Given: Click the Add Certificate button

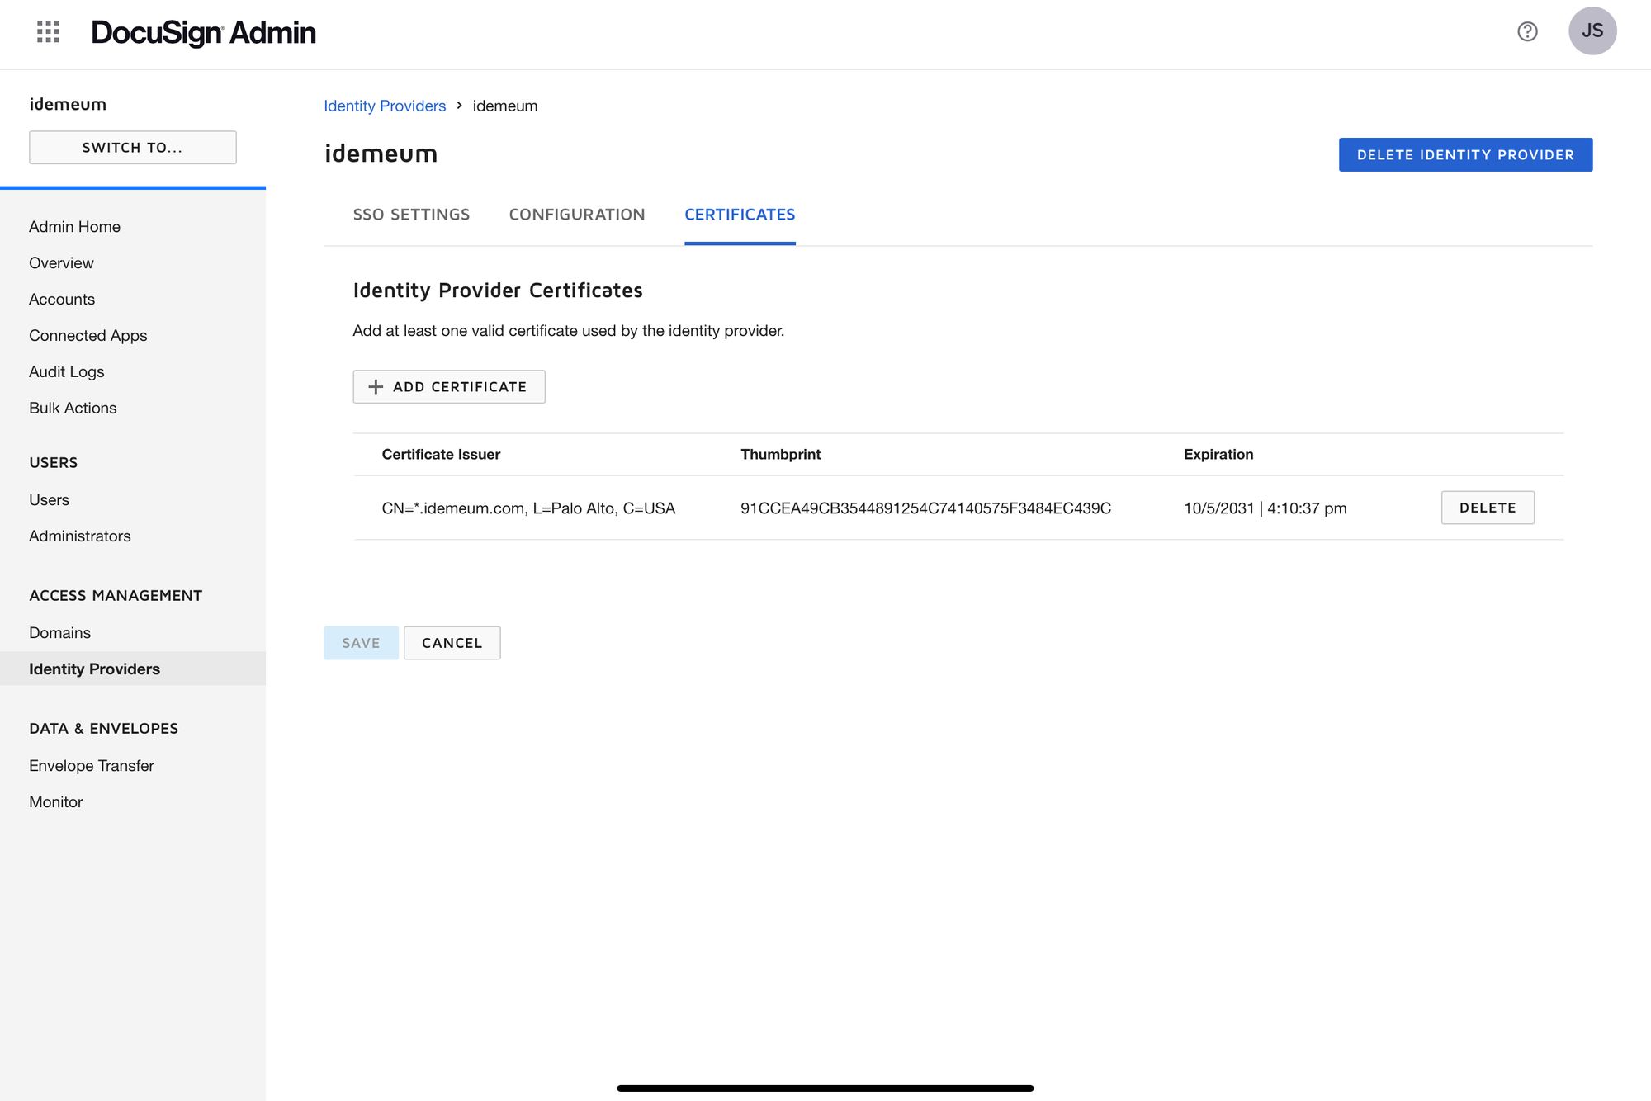Looking at the screenshot, I should [x=449, y=387].
